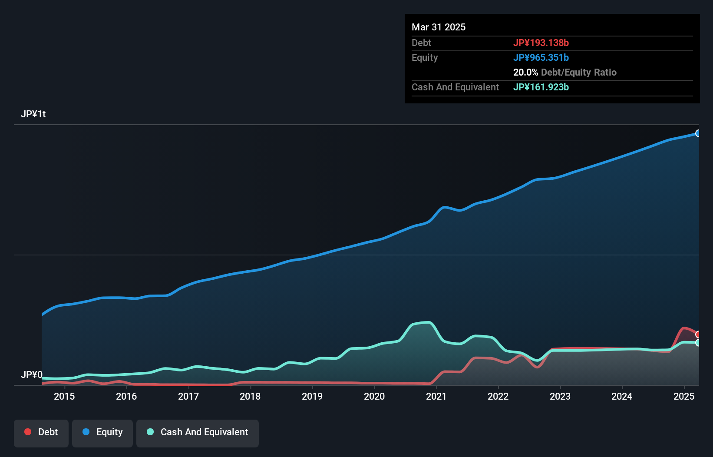Click the Mar 31 2025 tooltip header

[438, 27]
